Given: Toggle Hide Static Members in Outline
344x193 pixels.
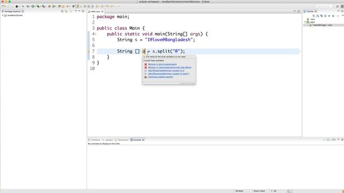Looking at the screenshot, I should point(325,16).
